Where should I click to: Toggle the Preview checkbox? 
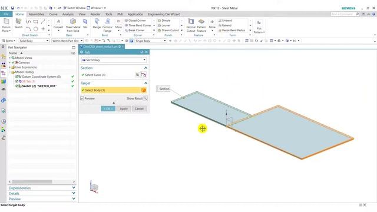82,98
